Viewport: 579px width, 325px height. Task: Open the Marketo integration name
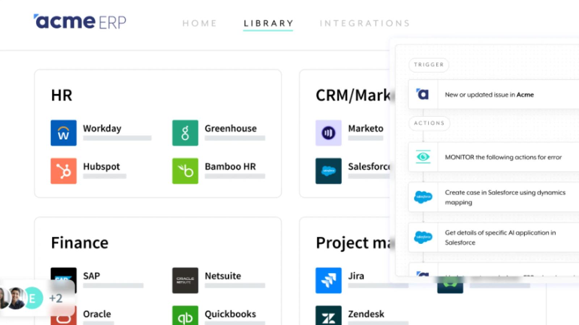[x=365, y=129]
